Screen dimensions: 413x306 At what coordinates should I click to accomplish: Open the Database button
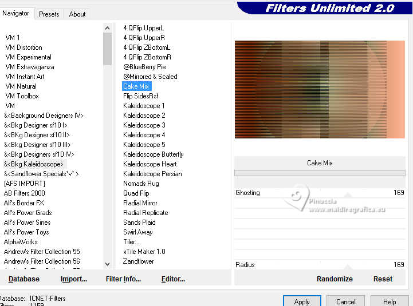point(23,279)
